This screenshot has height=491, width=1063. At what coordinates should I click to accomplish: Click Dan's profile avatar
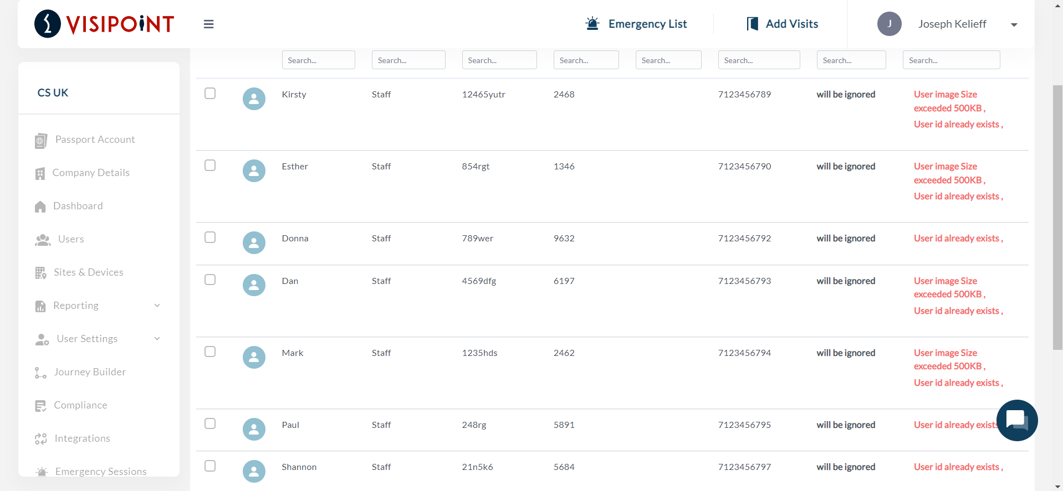(x=254, y=285)
